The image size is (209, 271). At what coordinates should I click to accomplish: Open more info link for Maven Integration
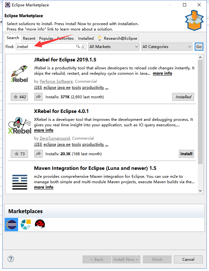tap(44, 187)
